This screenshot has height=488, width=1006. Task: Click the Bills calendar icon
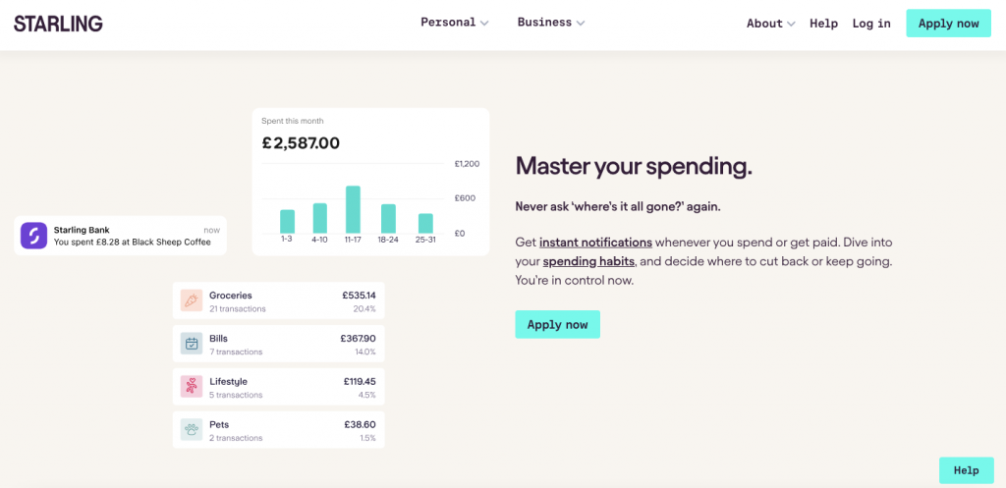[x=191, y=344]
